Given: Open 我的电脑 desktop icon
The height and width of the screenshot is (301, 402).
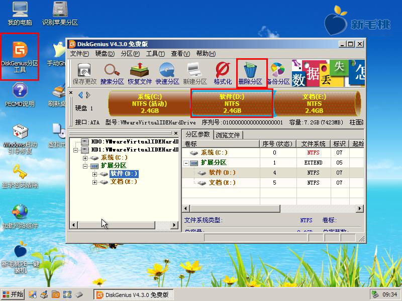Looking at the screenshot, I should [x=20, y=14].
